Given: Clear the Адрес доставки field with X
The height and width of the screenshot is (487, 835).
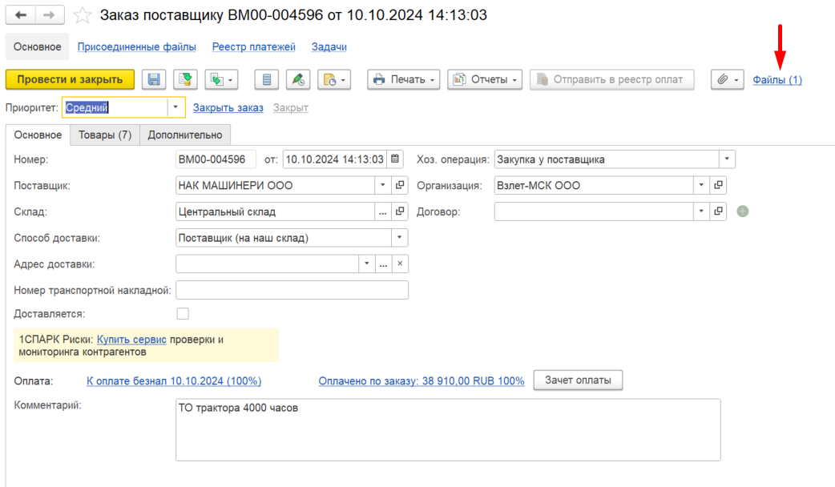Looking at the screenshot, I should click(x=400, y=264).
